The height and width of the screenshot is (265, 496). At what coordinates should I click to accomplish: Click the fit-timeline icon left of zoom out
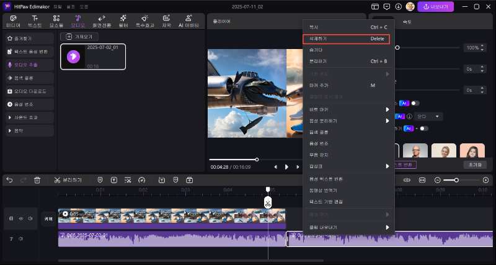coord(422,180)
